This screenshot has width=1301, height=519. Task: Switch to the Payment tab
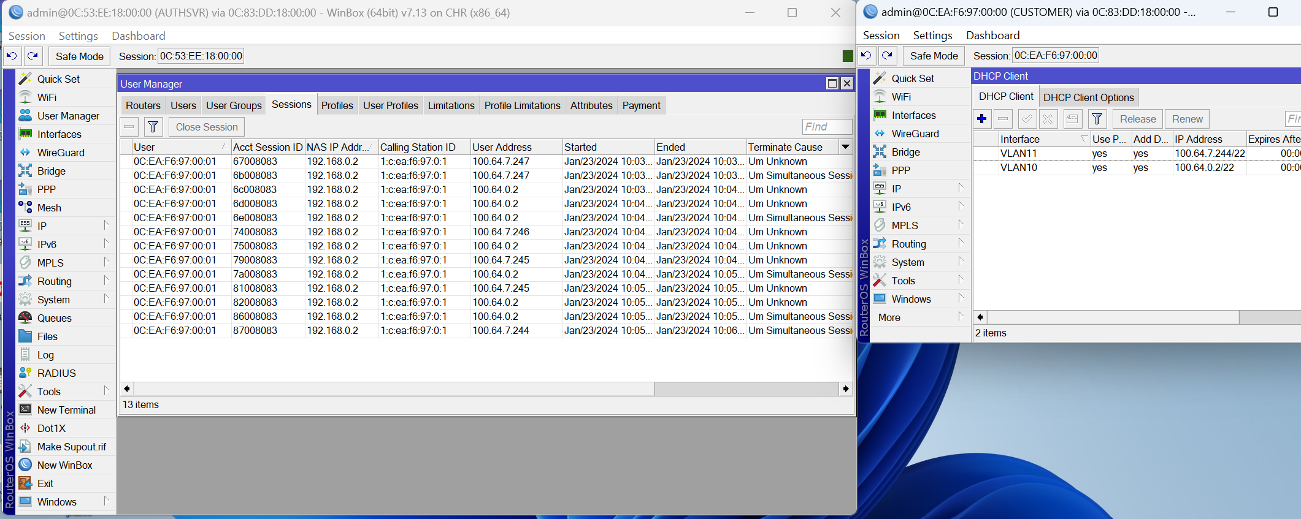click(x=642, y=105)
